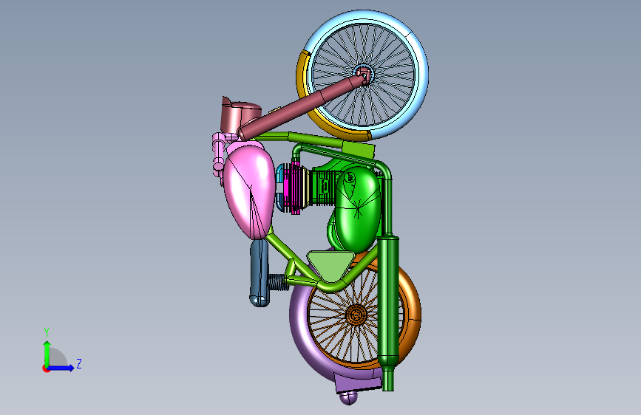This screenshot has width=641, height=415.
Task: Select the blue-gray cylinder below the tank
Action: (260, 273)
